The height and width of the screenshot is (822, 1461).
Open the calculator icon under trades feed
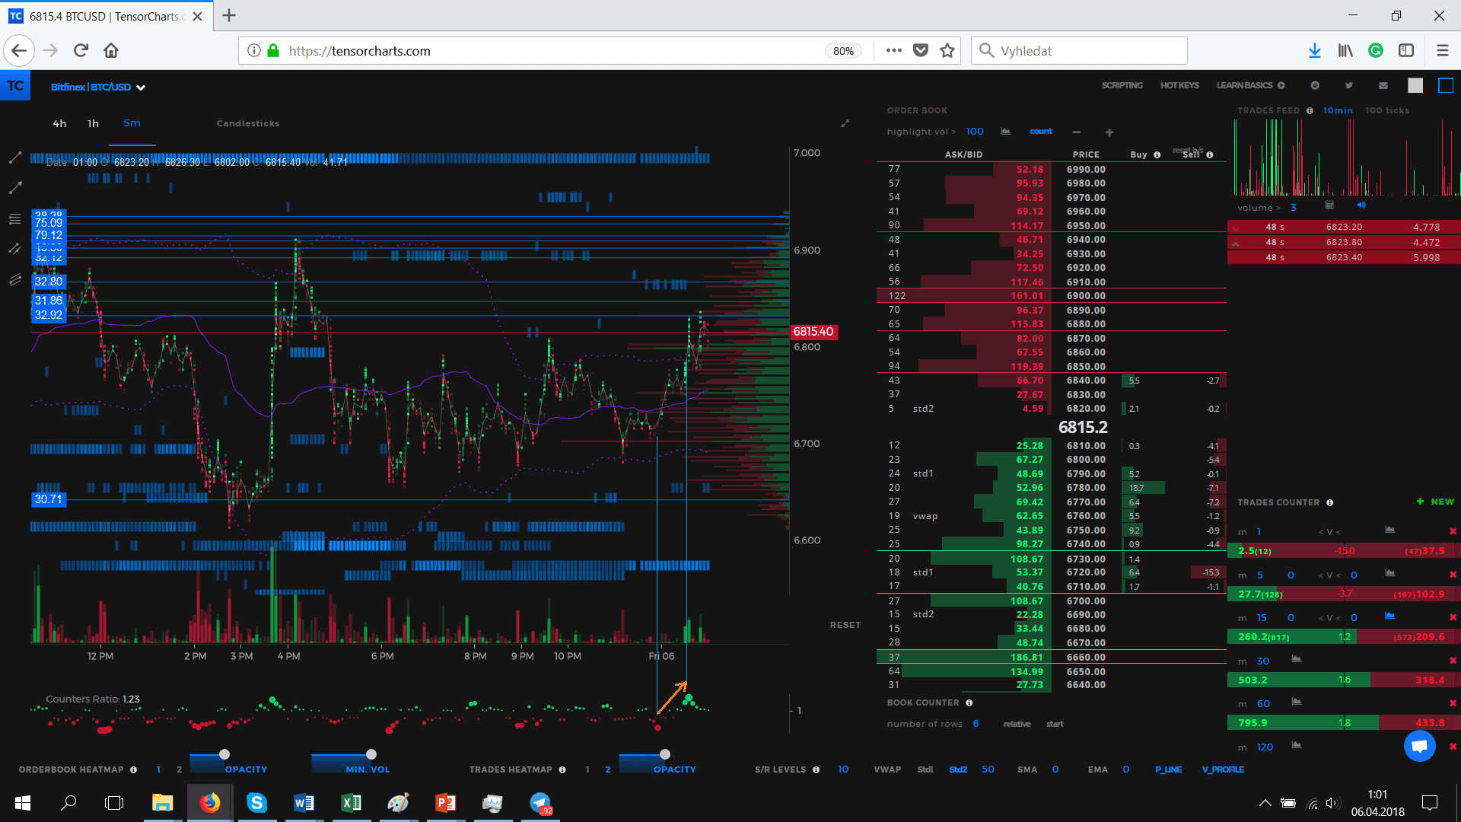coord(1330,205)
